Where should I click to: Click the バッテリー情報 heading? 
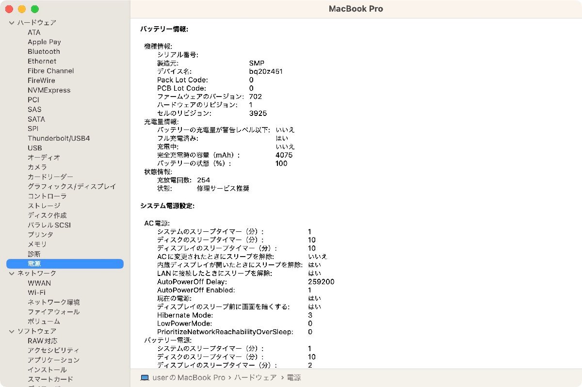coord(164,29)
